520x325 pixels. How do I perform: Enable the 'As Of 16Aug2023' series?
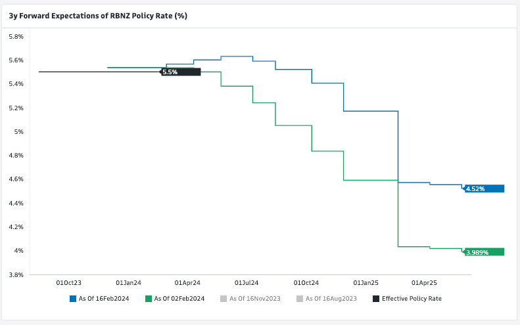(x=331, y=299)
